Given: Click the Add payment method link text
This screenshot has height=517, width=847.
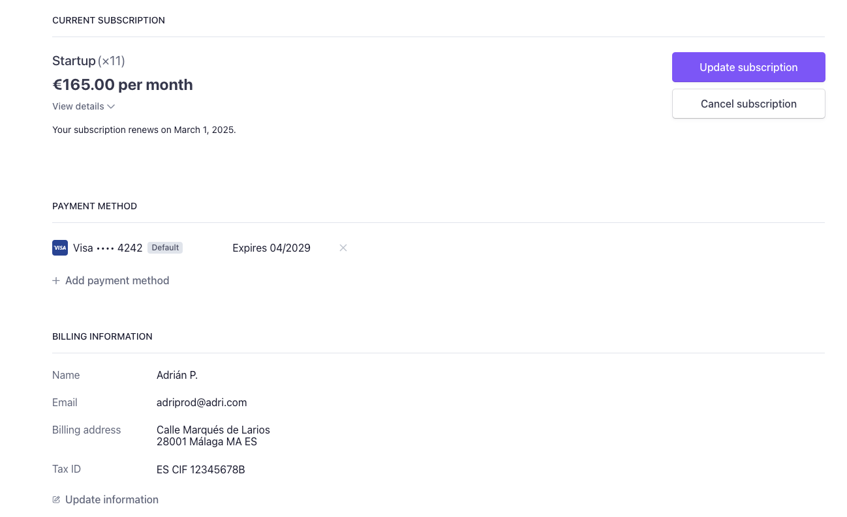Looking at the screenshot, I should click(x=117, y=281).
